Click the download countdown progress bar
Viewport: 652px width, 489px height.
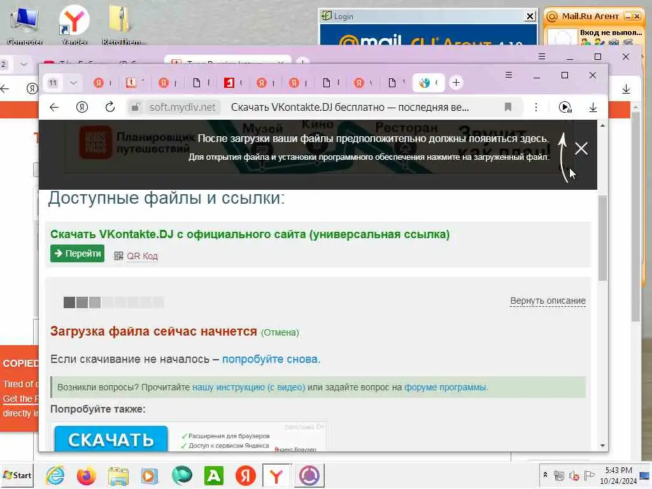[113, 302]
